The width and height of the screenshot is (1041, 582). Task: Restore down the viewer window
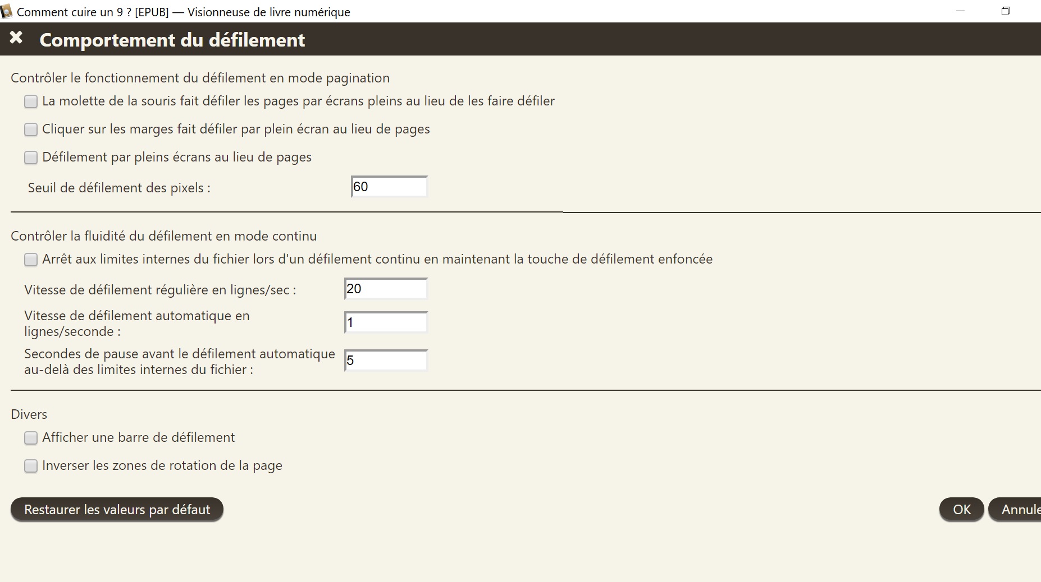[1006, 11]
